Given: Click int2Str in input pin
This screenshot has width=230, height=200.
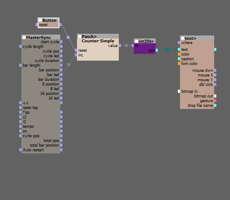Looking at the screenshot, I should tap(133, 45).
